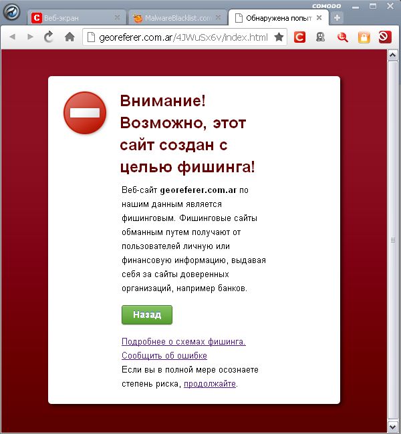Open the red magnifier extension icon
Image resolution: width=401 pixels, height=434 pixels.
pyautogui.click(x=342, y=37)
